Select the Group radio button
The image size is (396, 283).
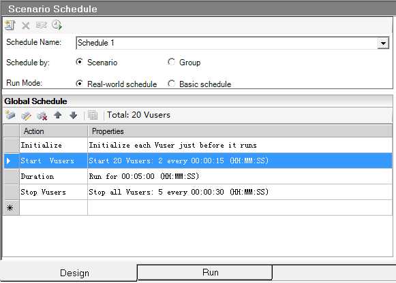click(x=171, y=62)
